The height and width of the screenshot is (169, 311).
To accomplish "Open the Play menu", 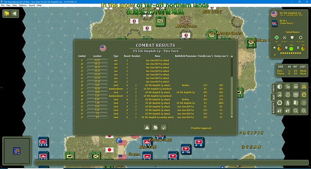I will tap(8, 5).
